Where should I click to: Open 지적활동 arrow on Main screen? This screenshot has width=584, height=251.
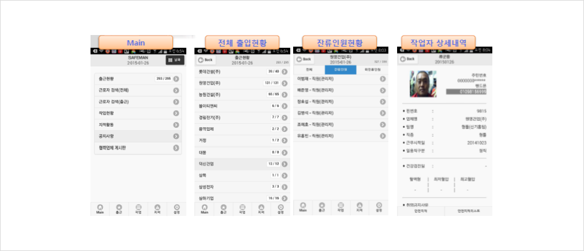pos(176,125)
